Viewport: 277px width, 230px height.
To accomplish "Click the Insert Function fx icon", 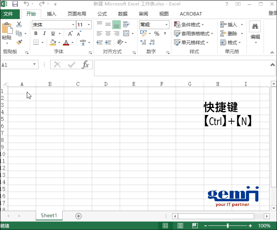I will click(85, 65).
